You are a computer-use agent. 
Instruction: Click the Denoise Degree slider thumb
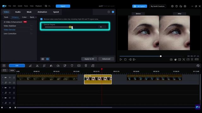(72, 27)
